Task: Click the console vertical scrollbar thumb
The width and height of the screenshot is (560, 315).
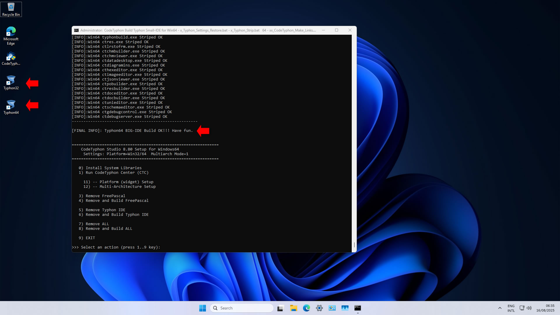Action: tap(354, 245)
